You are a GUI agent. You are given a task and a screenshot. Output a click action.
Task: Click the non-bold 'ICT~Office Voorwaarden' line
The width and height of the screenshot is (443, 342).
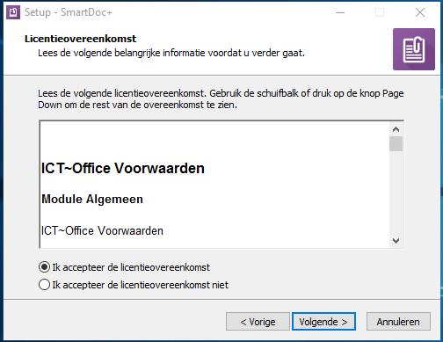pos(102,230)
